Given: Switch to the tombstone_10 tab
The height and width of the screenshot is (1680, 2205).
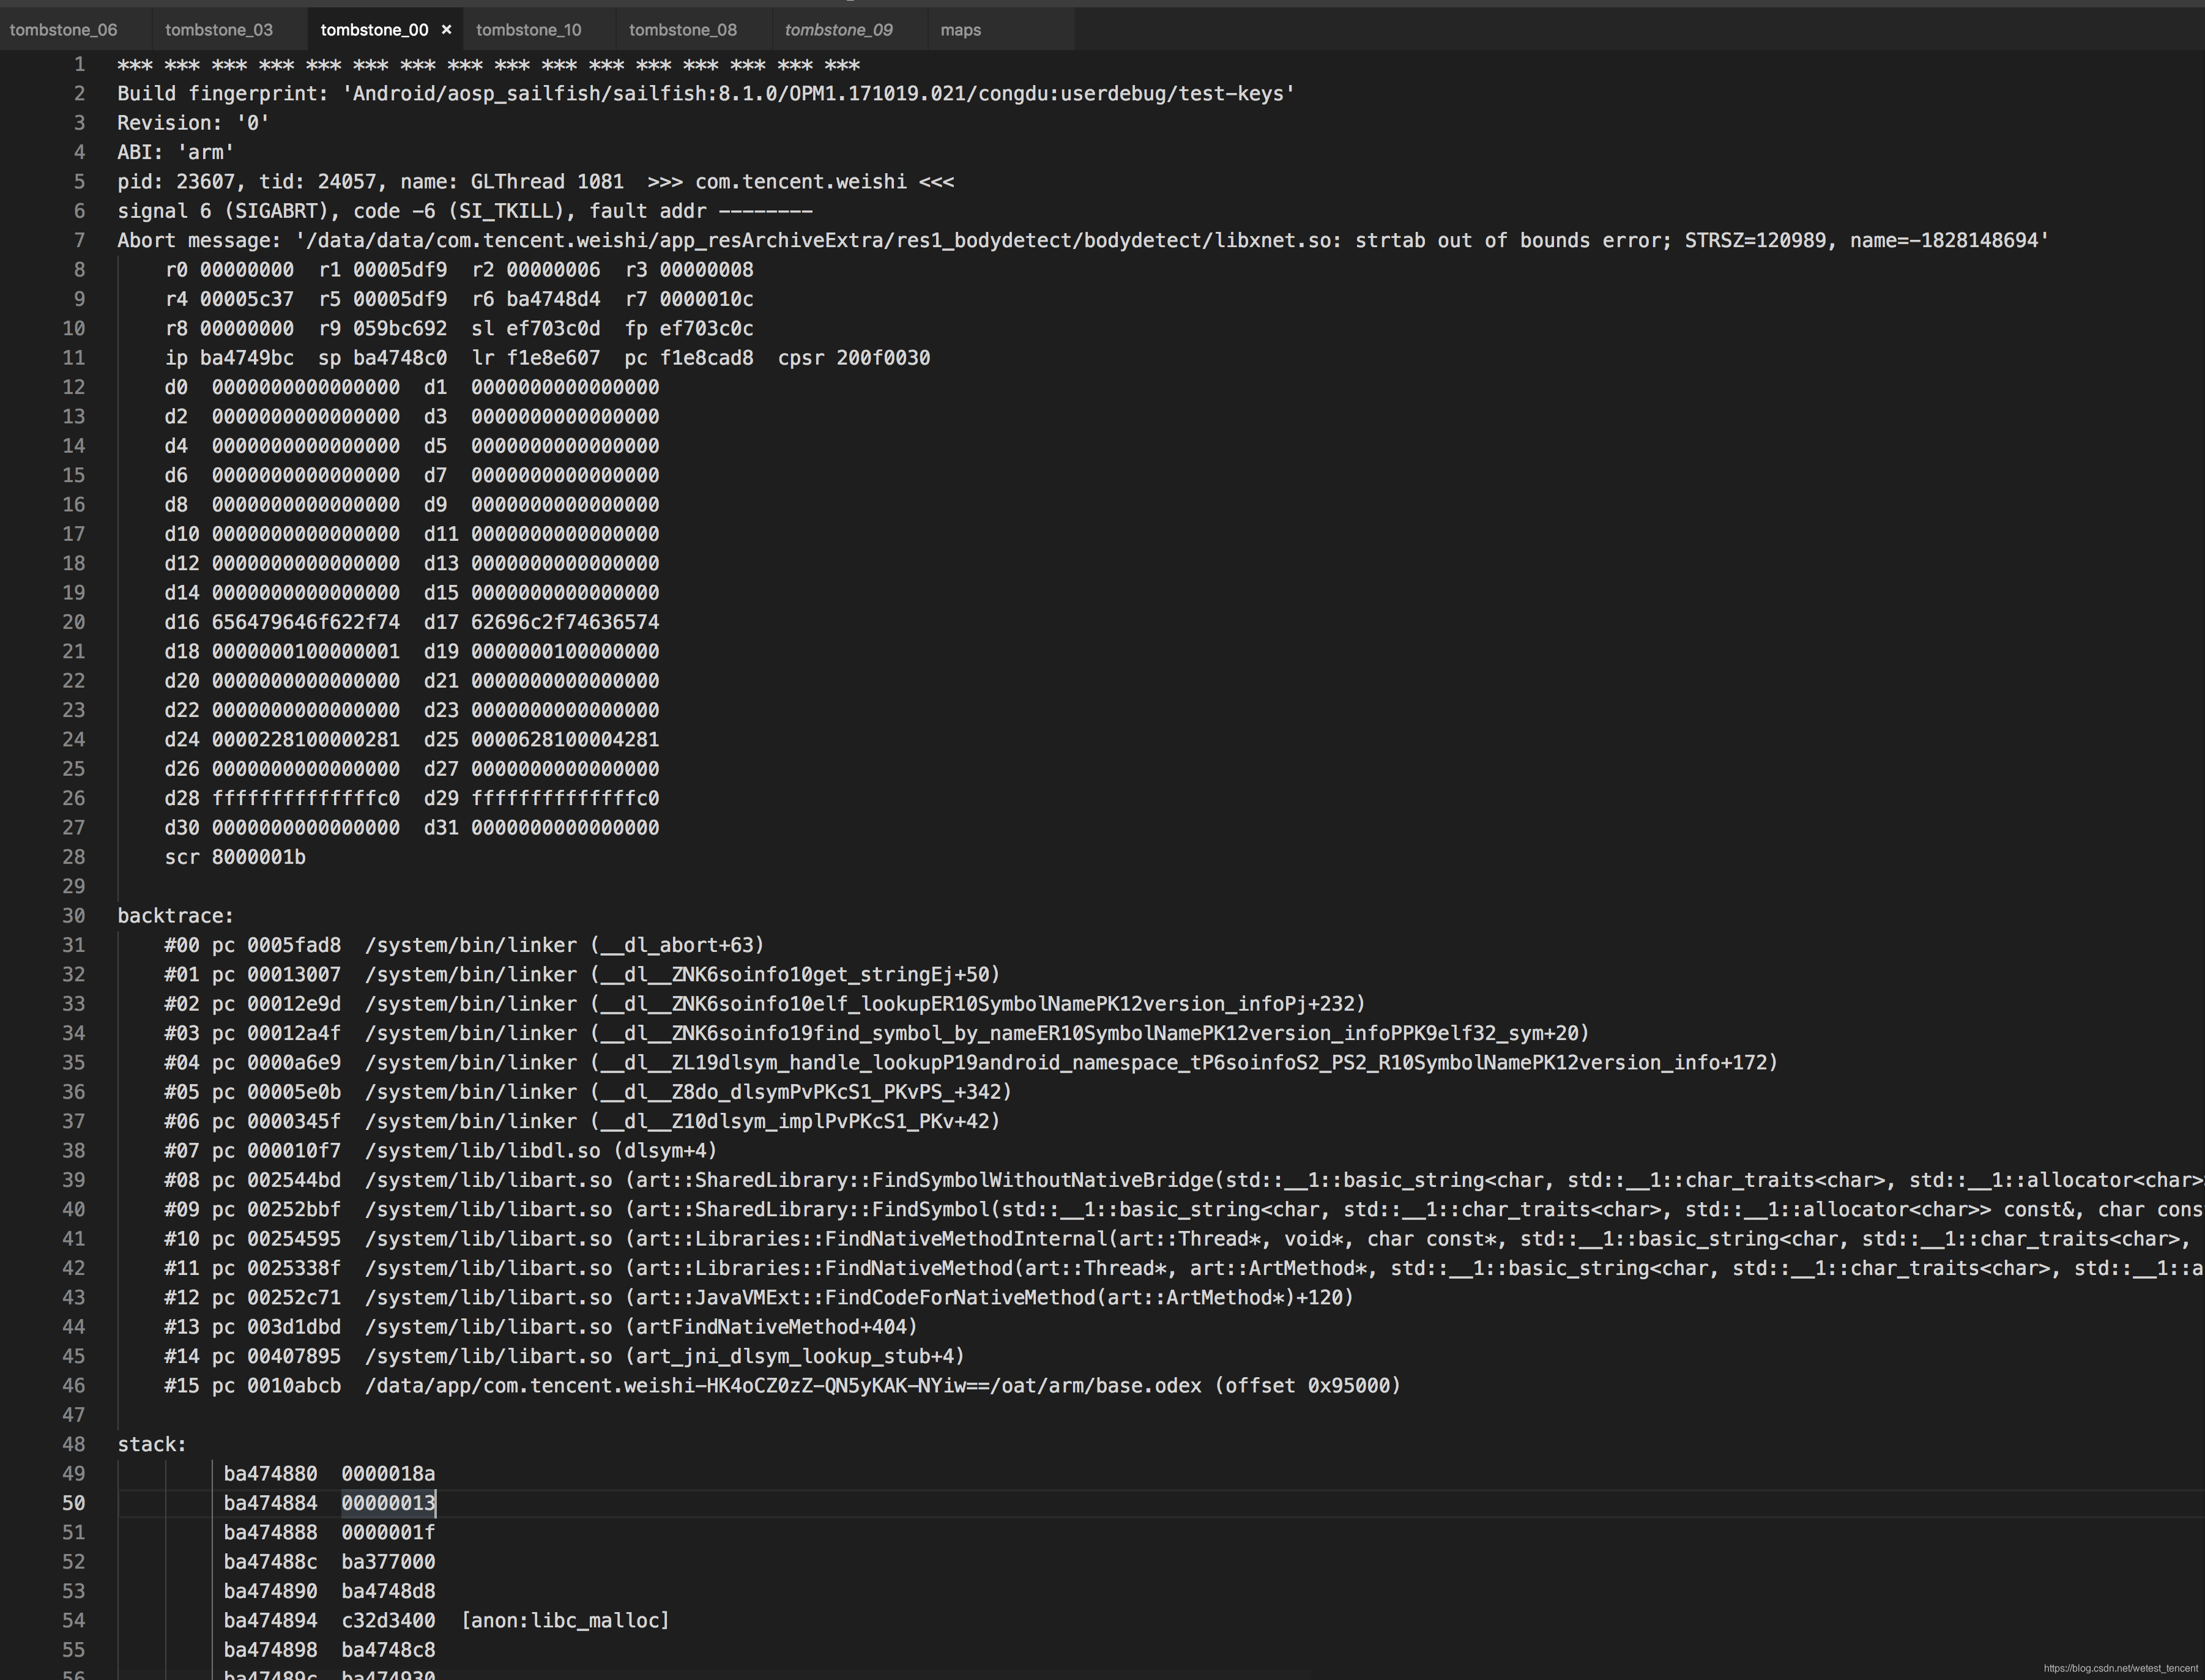Looking at the screenshot, I should 528,30.
